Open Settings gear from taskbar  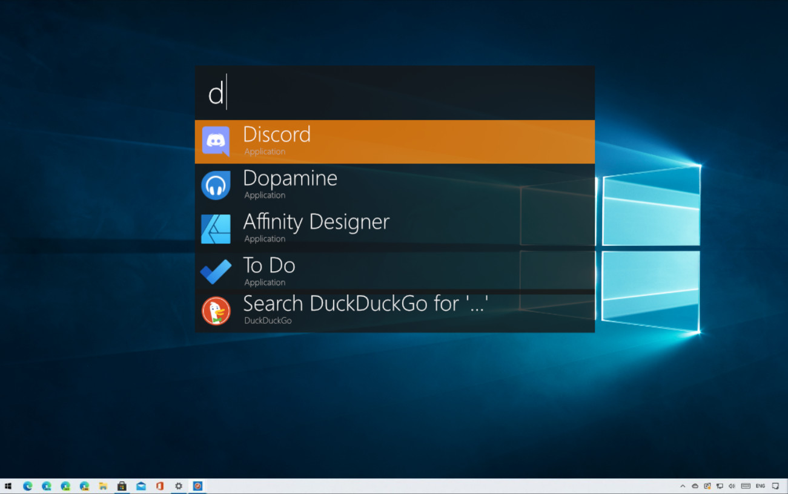point(179,486)
